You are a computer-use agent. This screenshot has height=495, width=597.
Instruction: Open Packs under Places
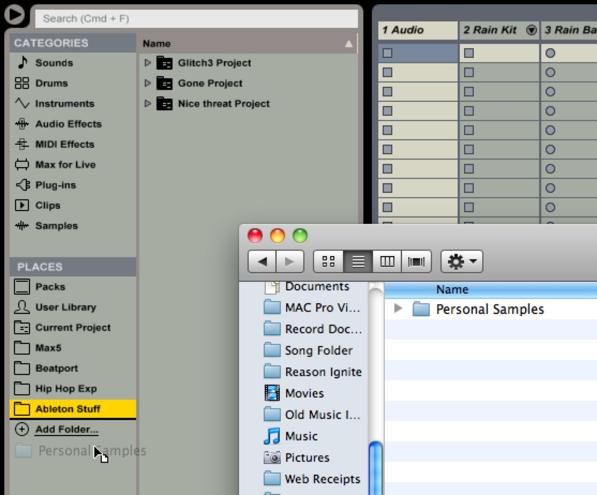click(73, 287)
